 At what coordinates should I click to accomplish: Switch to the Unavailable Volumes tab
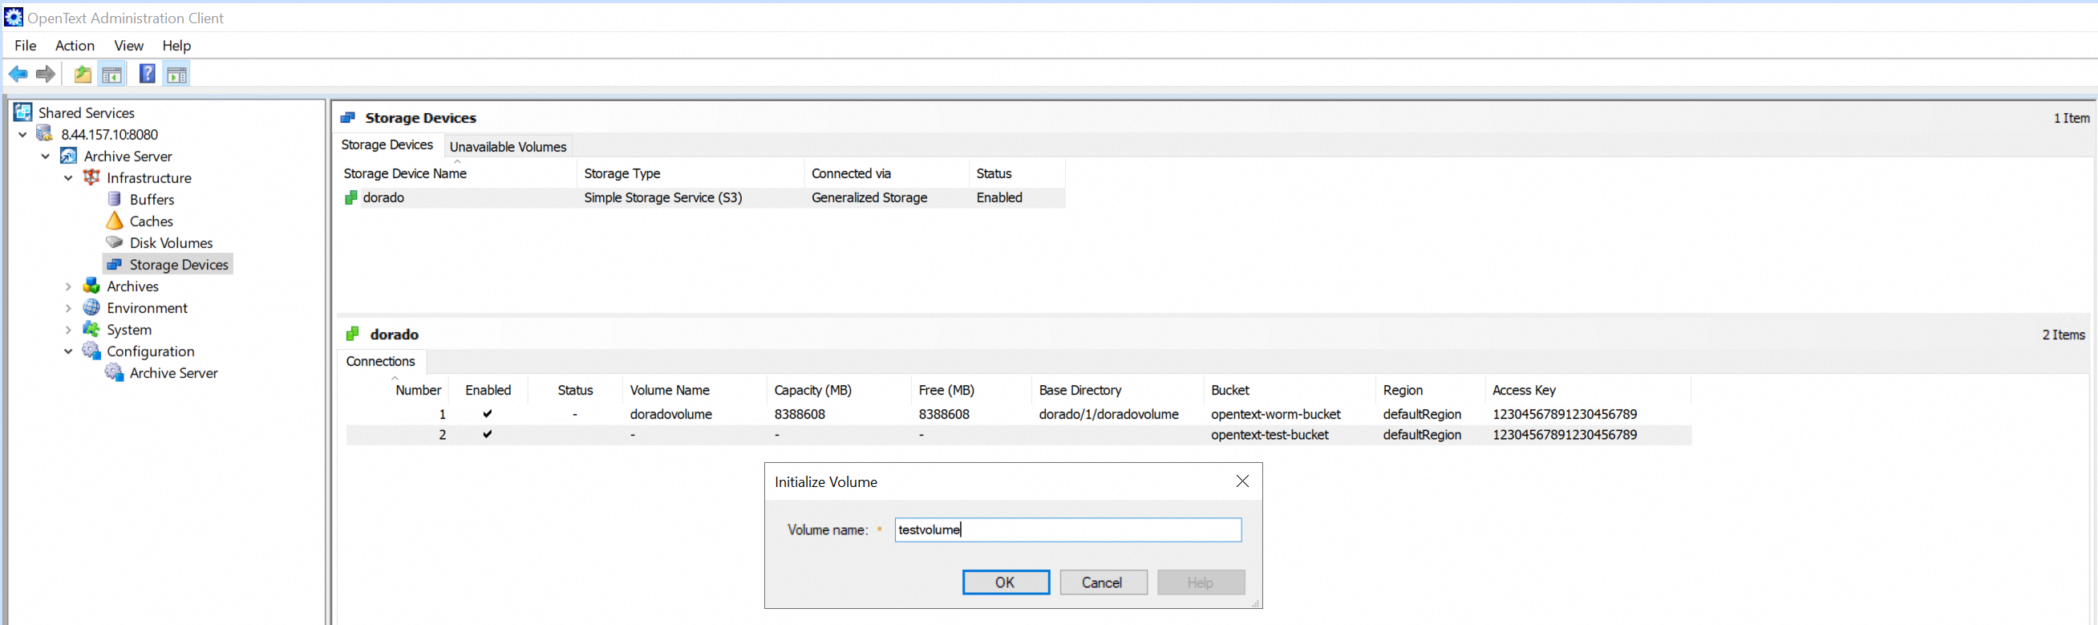(508, 147)
